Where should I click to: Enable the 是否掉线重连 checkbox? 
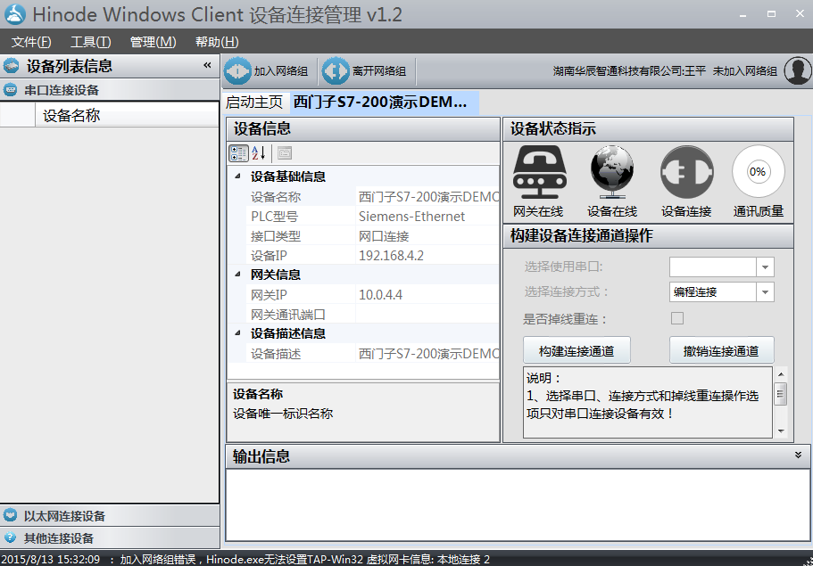tap(677, 318)
